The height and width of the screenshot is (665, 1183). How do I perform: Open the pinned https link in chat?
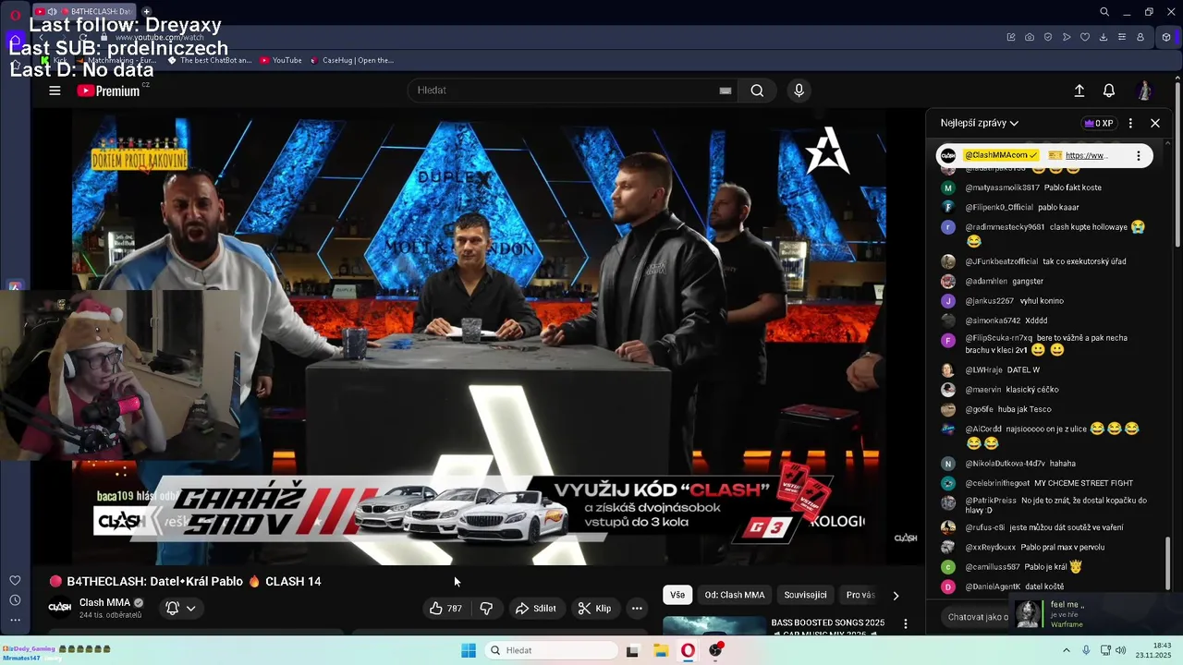coord(1085,155)
